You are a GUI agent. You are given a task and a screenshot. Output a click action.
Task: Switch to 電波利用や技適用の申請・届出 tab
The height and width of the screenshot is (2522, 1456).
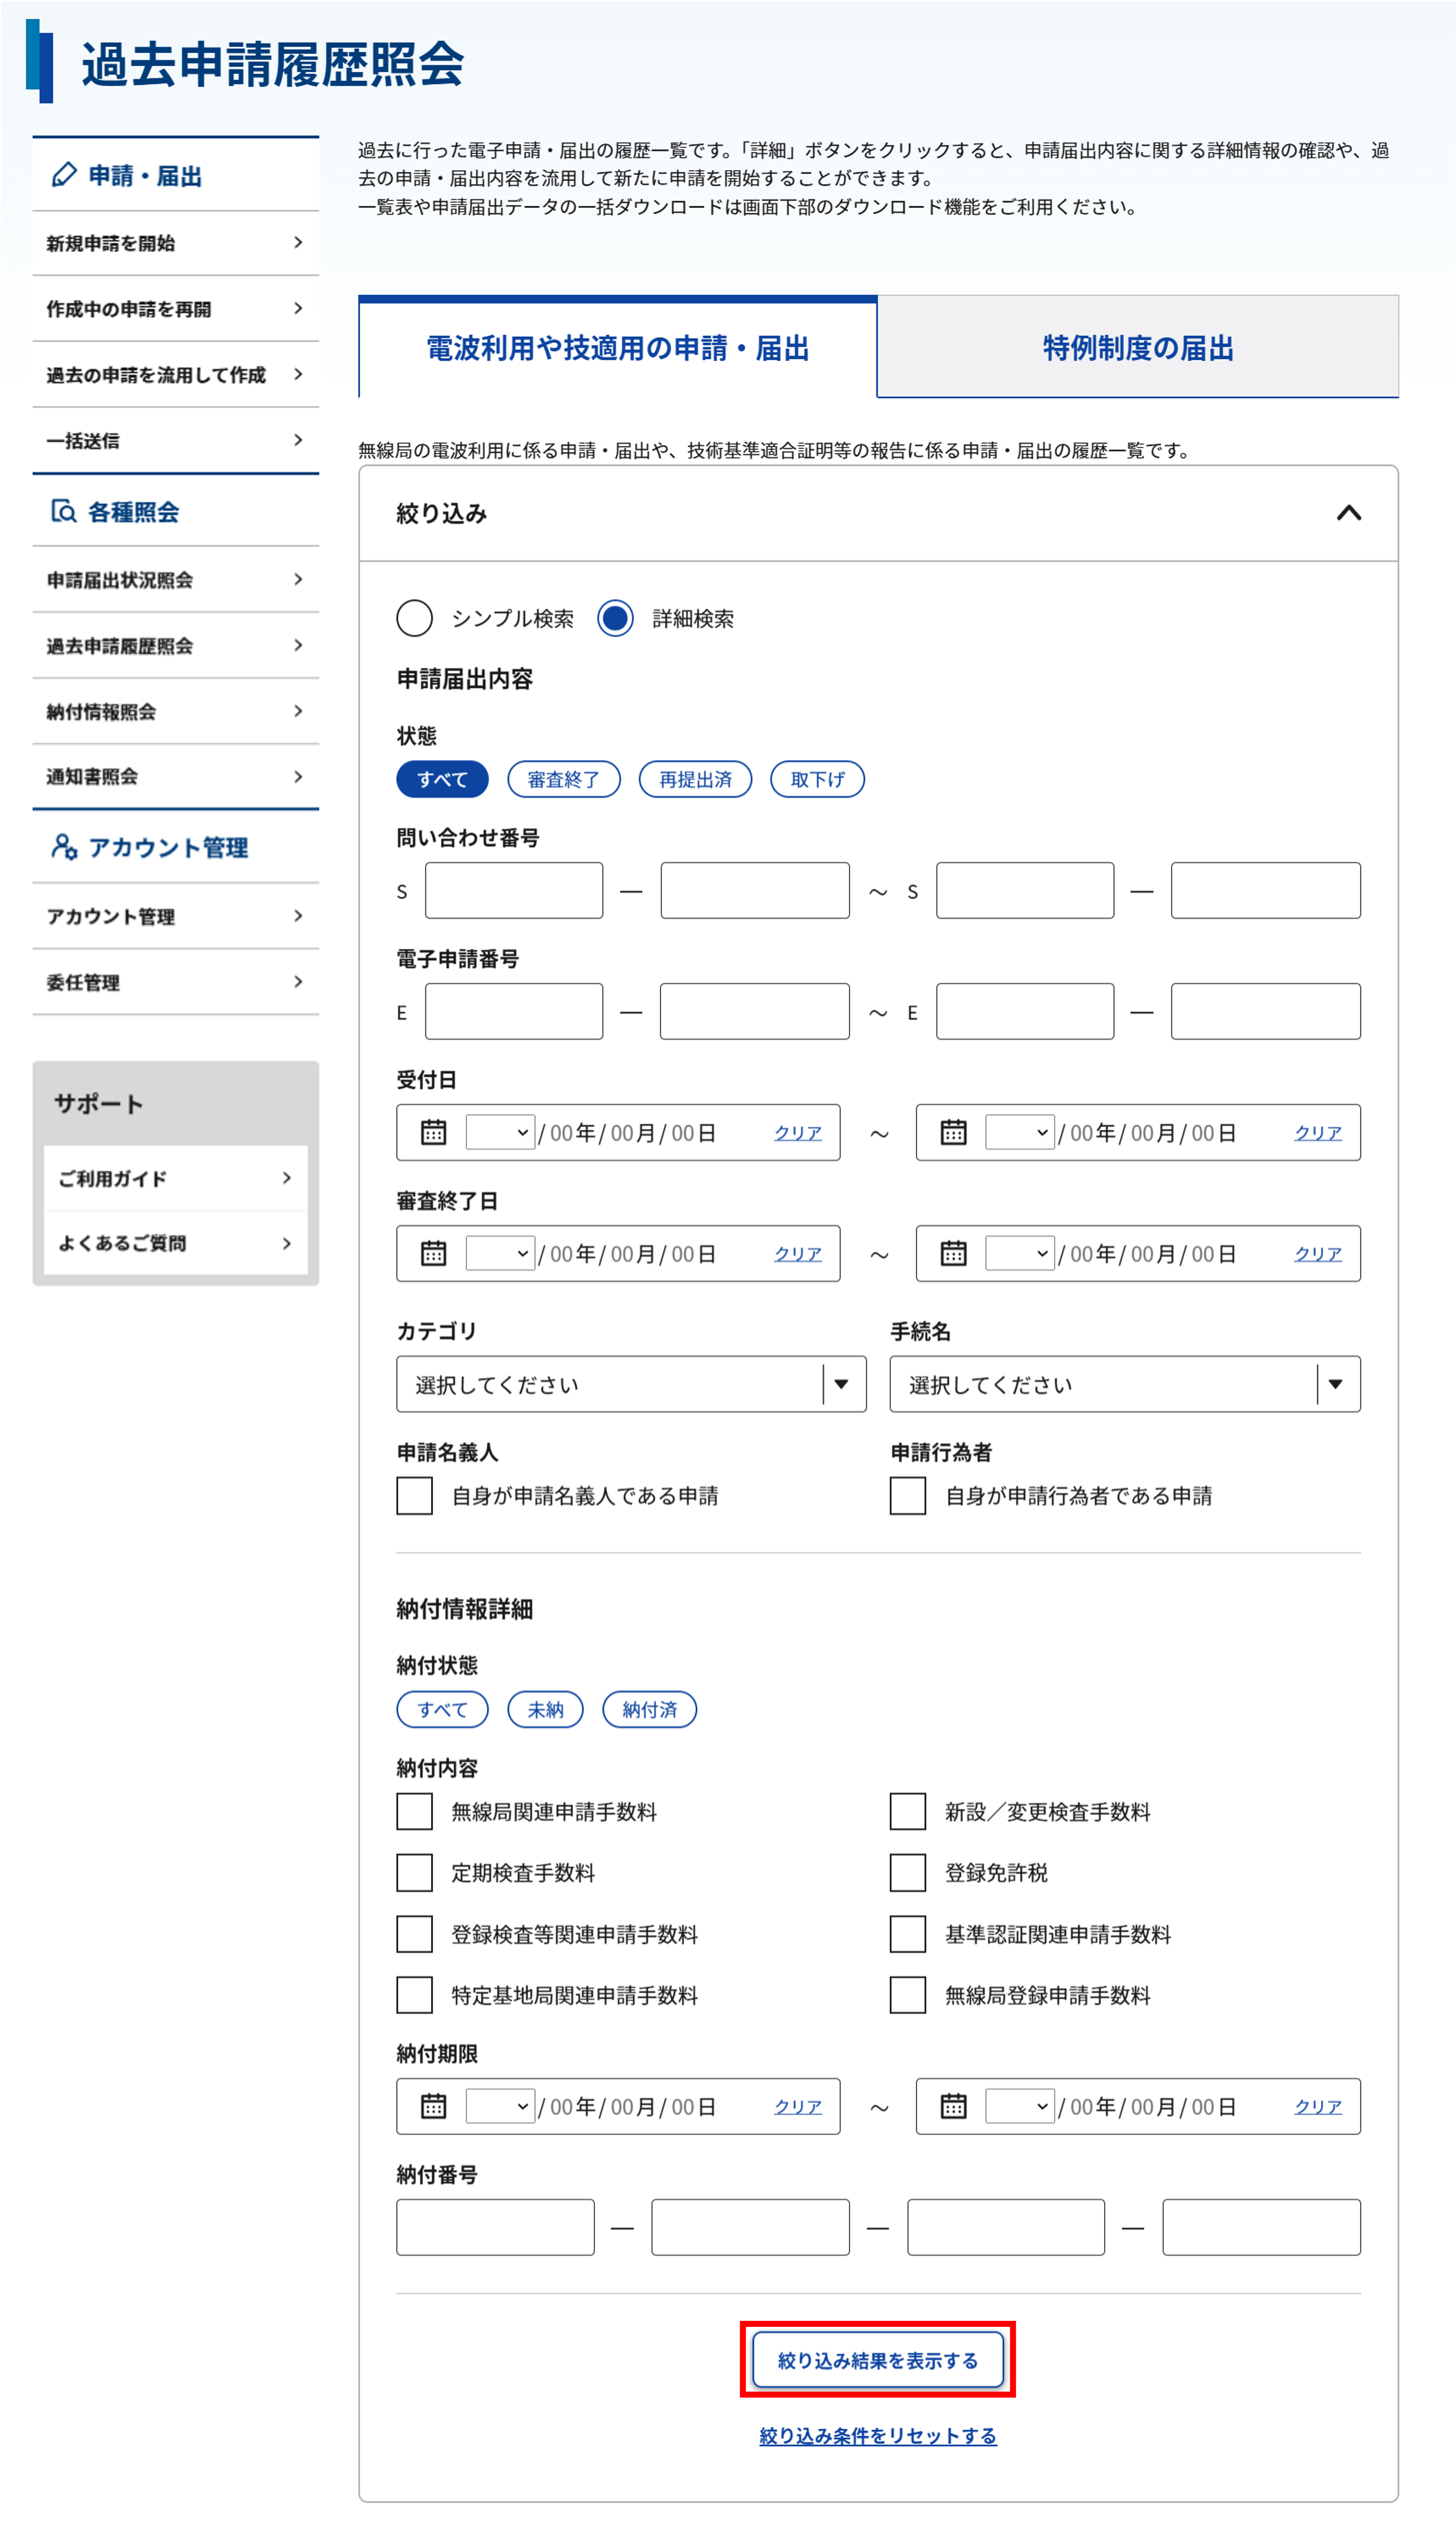pos(617,347)
